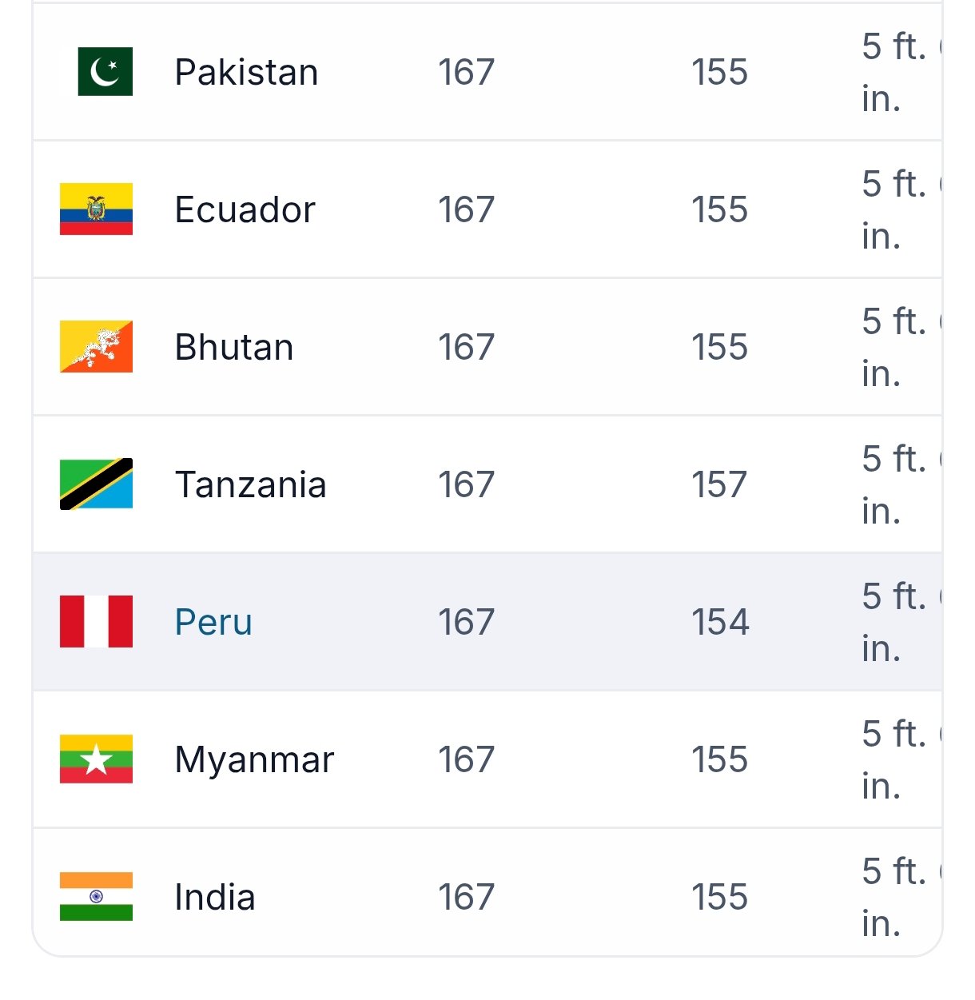
Task: Click India's 155 height value
Action: [x=719, y=897]
